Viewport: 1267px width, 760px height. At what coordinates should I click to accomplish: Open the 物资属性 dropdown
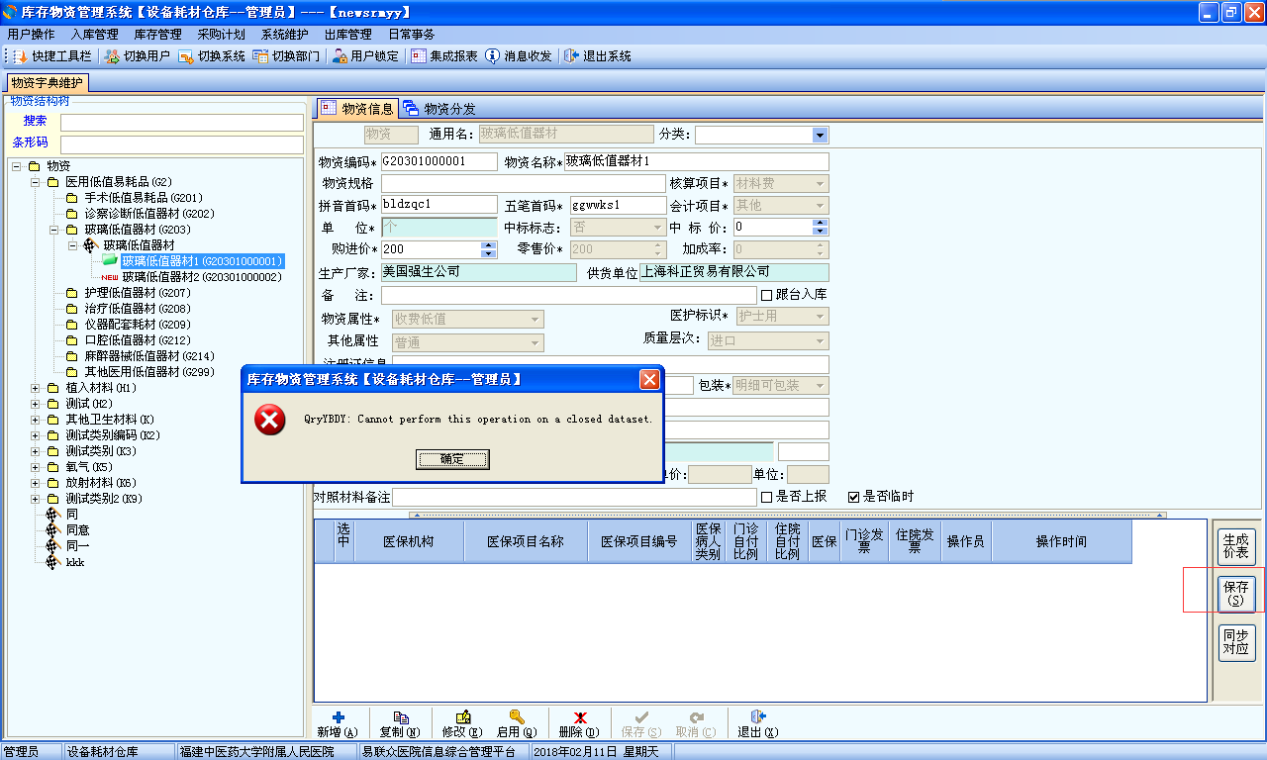(536, 319)
